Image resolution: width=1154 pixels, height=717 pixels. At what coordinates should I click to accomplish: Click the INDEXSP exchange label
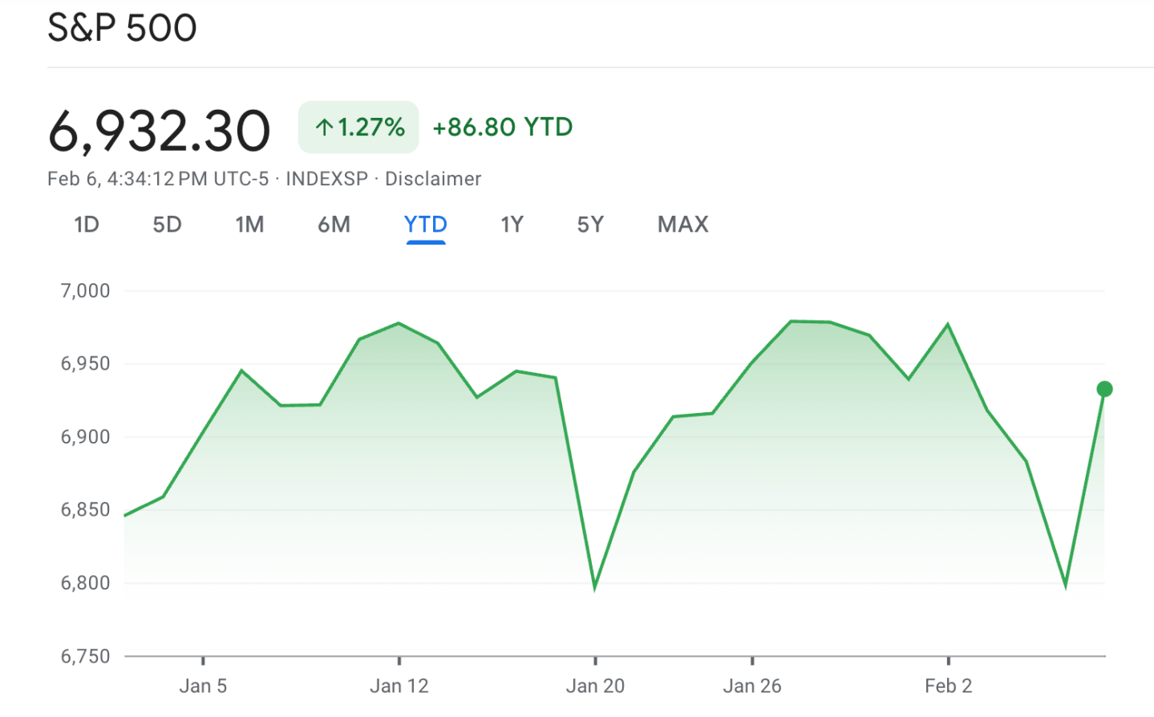pos(326,179)
